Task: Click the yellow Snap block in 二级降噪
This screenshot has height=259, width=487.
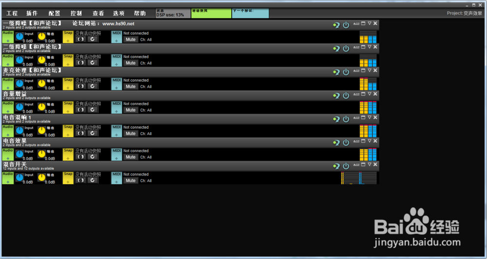Action: coord(68,60)
